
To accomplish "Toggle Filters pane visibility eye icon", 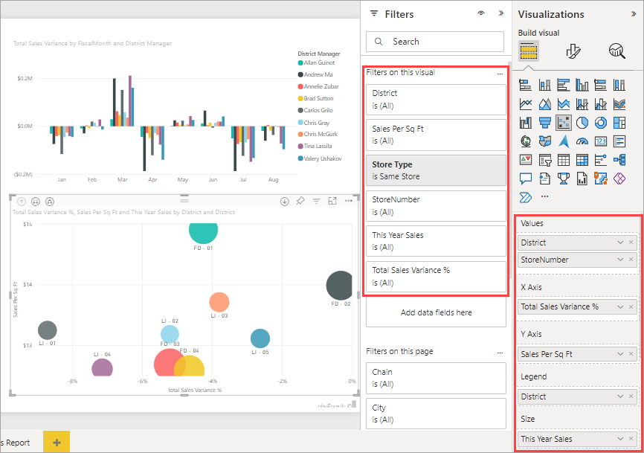I will 481,13.
